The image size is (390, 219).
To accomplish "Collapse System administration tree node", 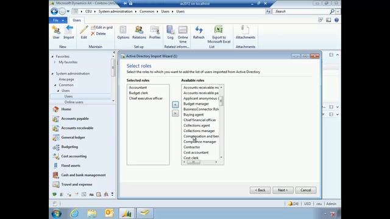I will [52, 74].
